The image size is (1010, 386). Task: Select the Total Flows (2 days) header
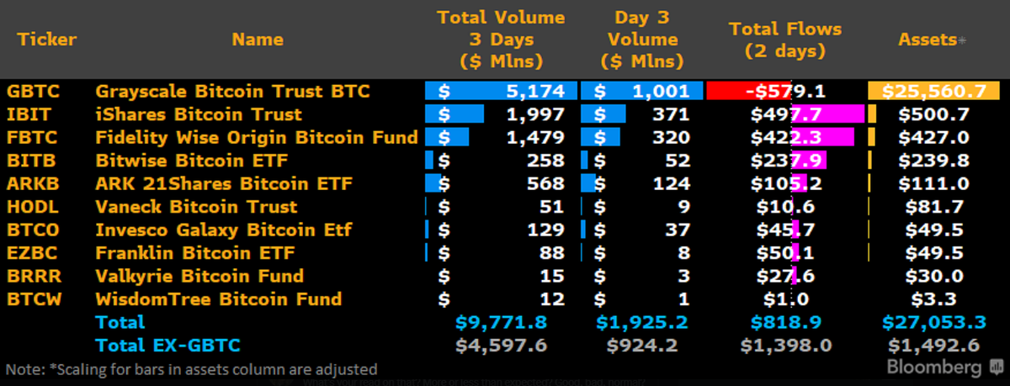[785, 40]
